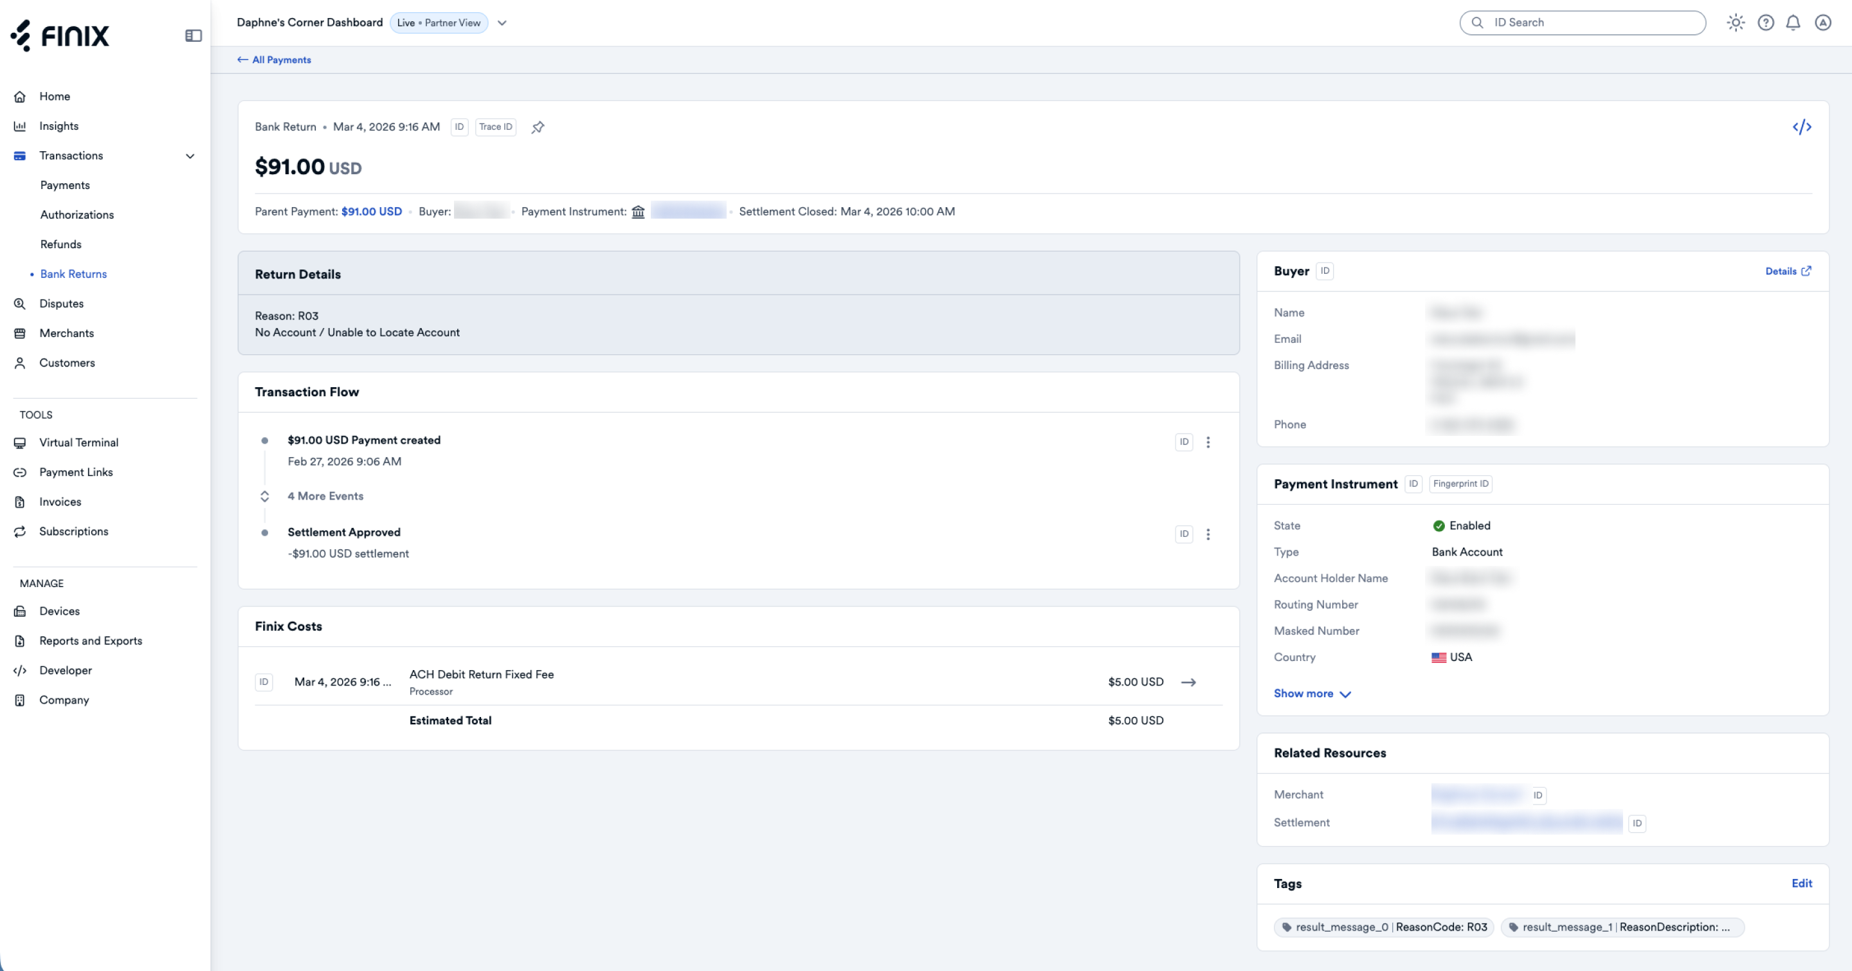Copy the Payment Instrument ID badge

pos(1413,484)
